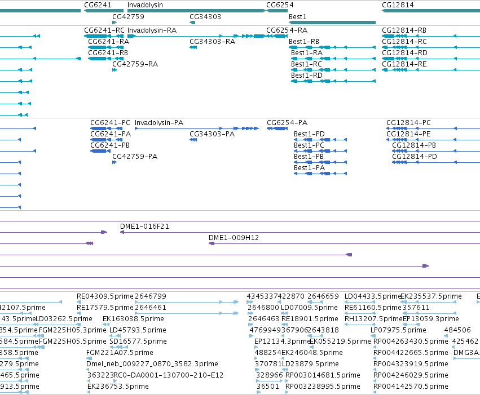480x395 pixels.
Task: Select BAC clone DME1-009H12 label
Action: 234,238
